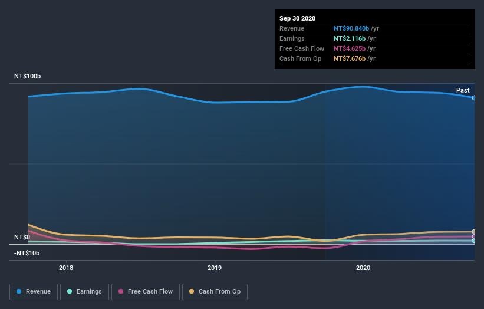Select the Free Cash Flow endpoint marker
Image resolution: width=484 pixels, height=309 pixels.
coord(474,237)
